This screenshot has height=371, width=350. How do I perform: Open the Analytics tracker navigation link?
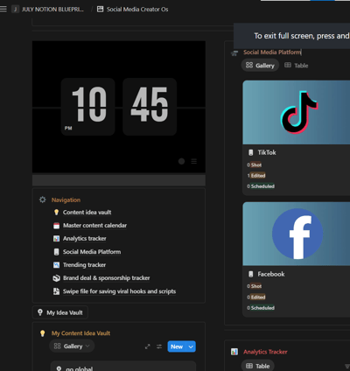click(x=85, y=239)
